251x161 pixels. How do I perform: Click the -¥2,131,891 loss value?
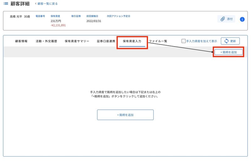[58, 25]
